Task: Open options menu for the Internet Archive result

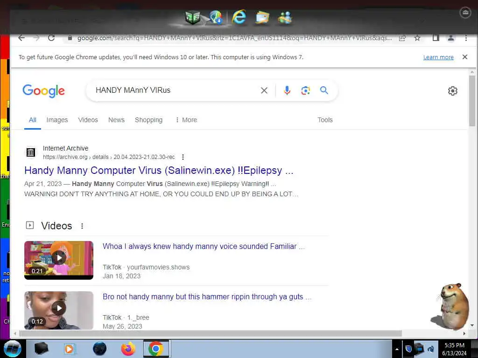Action: [x=183, y=157]
